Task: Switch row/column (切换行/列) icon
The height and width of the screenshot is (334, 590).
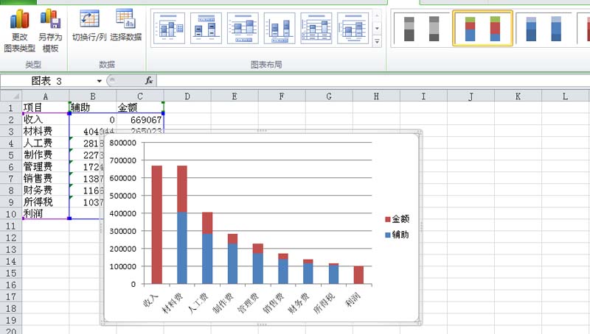Action: coord(89,19)
